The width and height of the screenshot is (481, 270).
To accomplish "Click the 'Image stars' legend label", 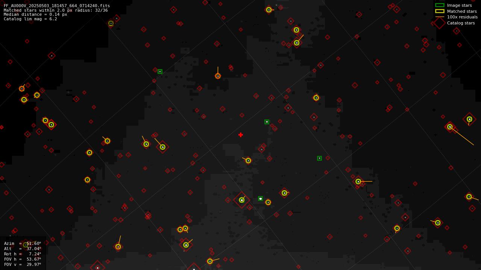I will [459, 5].
